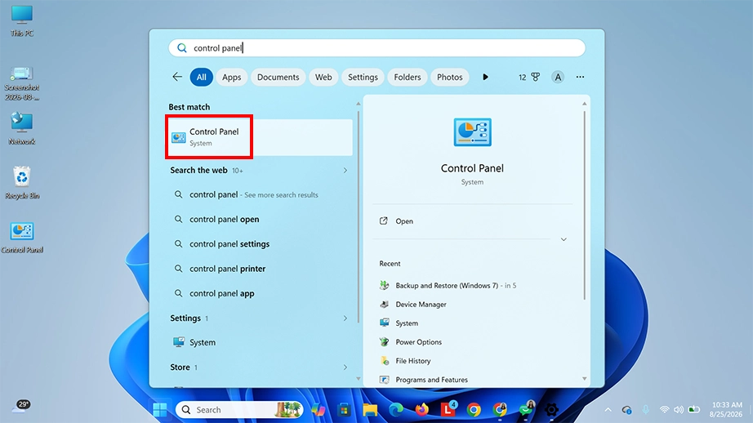Switch to the Documents filter tab
The width and height of the screenshot is (753, 423).
[x=278, y=77]
